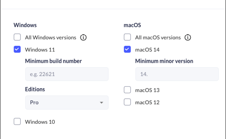Image resolution: width=226 pixels, height=139 pixels.
Task: Check the All Windows versions checkbox
Action: tap(17, 37)
